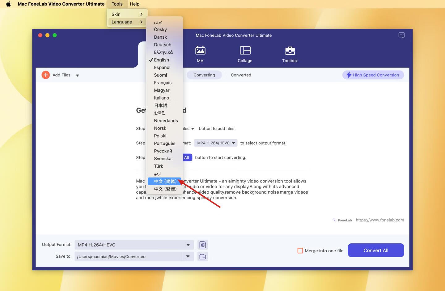Image resolution: width=445 pixels, height=291 pixels.
Task: Open the Help menu in the menu bar
Action: (134, 4)
